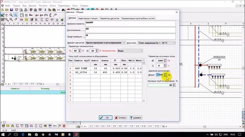Click the pipe insulation 80 % stepper

click(174, 85)
